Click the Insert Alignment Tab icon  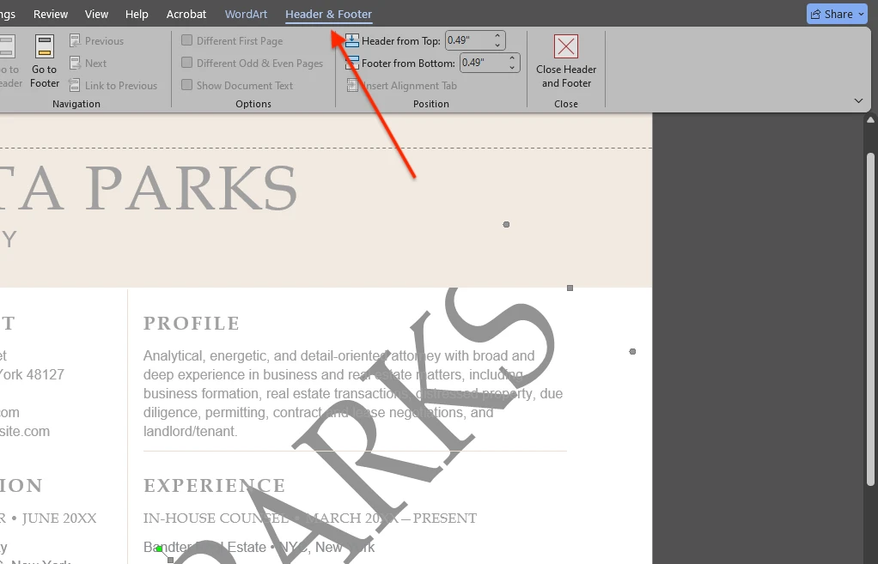point(352,86)
